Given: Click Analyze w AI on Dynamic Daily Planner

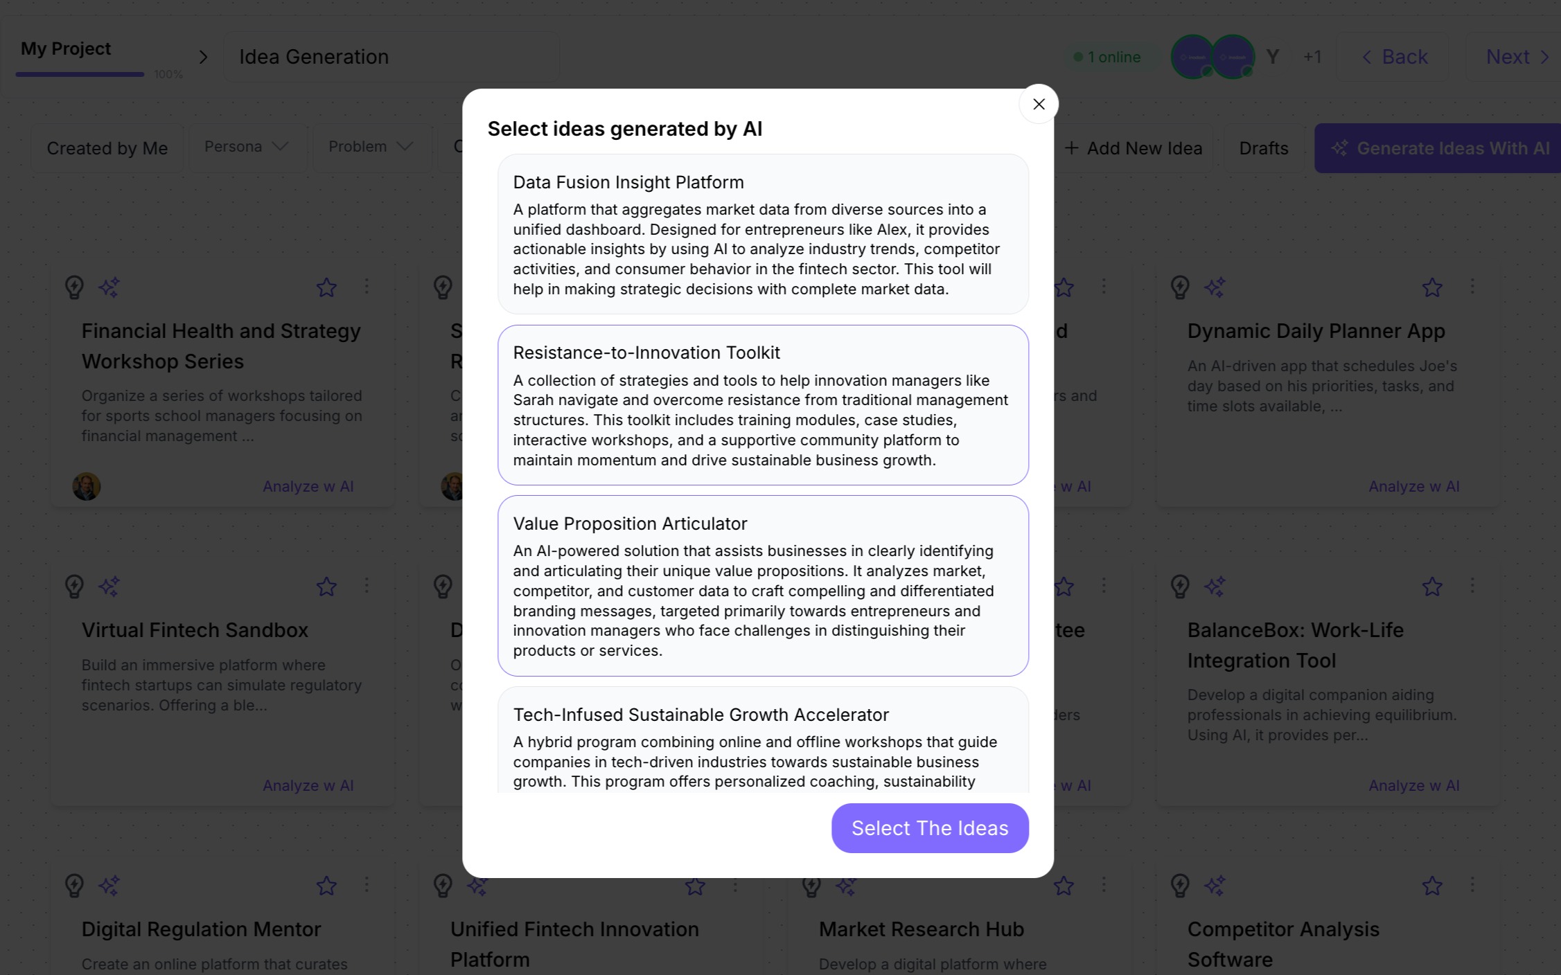Looking at the screenshot, I should tap(1413, 486).
